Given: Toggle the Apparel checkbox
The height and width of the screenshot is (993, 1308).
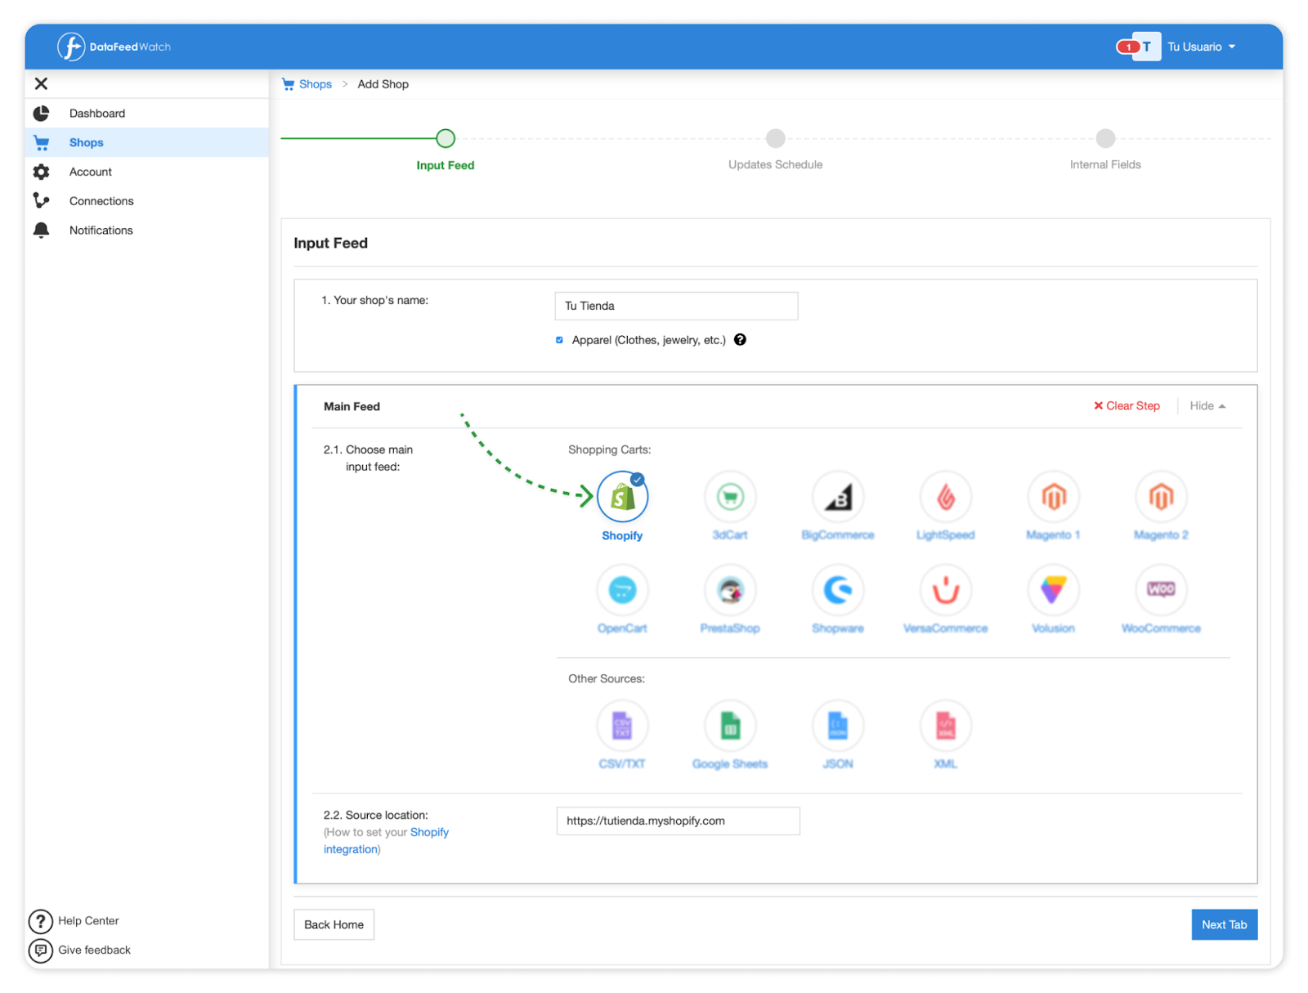Looking at the screenshot, I should tap(560, 340).
